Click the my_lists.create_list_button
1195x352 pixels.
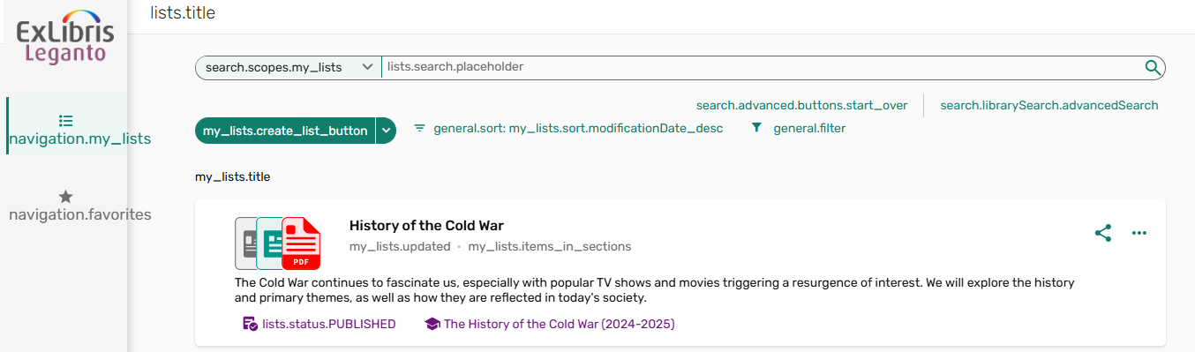pyautogui.click(x=285, y=131)
